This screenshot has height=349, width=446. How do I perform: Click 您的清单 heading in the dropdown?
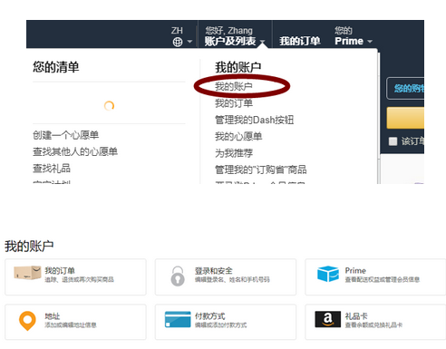coord(56,67)
